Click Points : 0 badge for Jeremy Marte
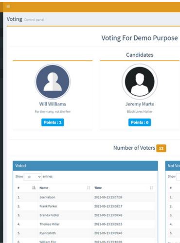 click(140, 122)
